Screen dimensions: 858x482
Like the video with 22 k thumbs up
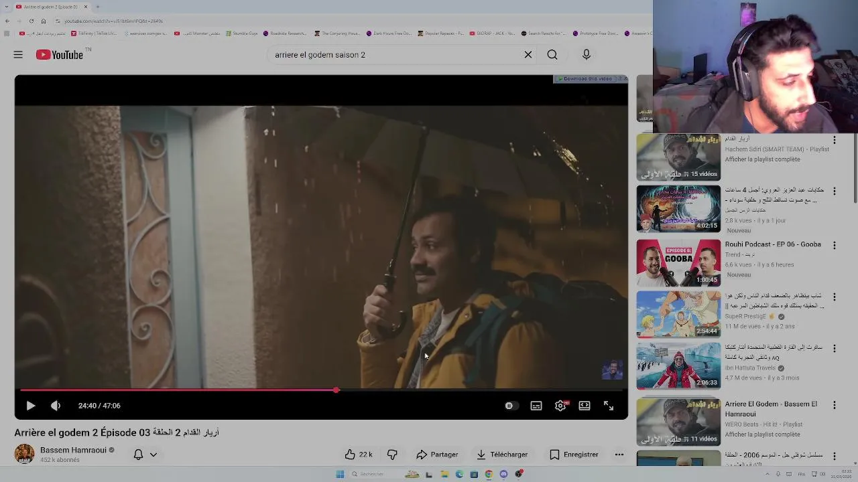coord(359,455)
